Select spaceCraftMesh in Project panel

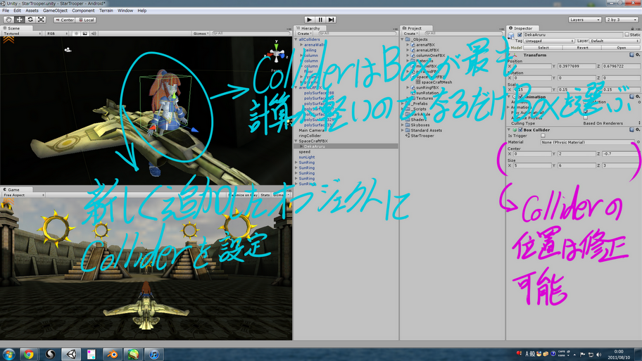click(436, 82)
